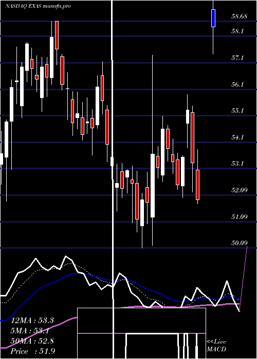Image resolution: width=257 pixels, height=359 pixels.
Task: Click the NASDAQ EXAS munafa.pro title
Action: click(x=38, y=6)
